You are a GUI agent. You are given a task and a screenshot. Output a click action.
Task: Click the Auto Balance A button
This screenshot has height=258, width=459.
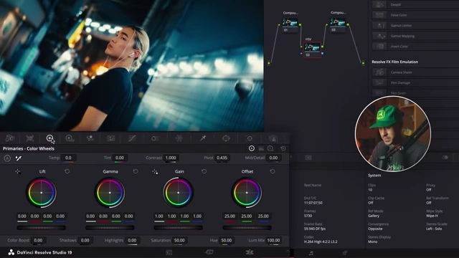pyautogui.click(x=7, y=158)
